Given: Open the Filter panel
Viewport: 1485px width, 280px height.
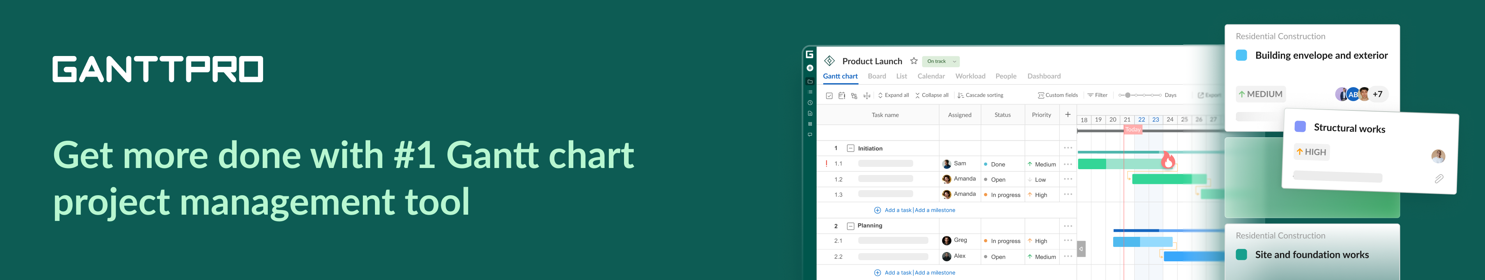Looking at the screenshot, I should pyautogui.click(x=1097, y=95).
